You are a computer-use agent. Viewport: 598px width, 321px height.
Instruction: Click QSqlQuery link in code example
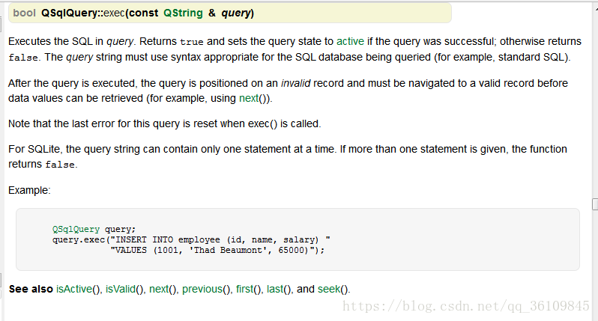pos(76,229)
